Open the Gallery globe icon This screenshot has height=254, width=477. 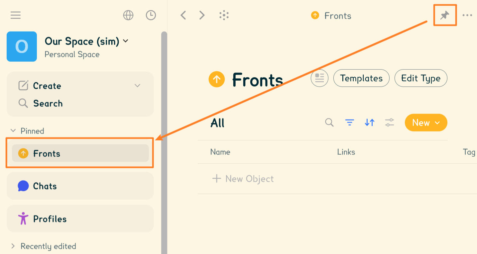click(x=128, y=15)
